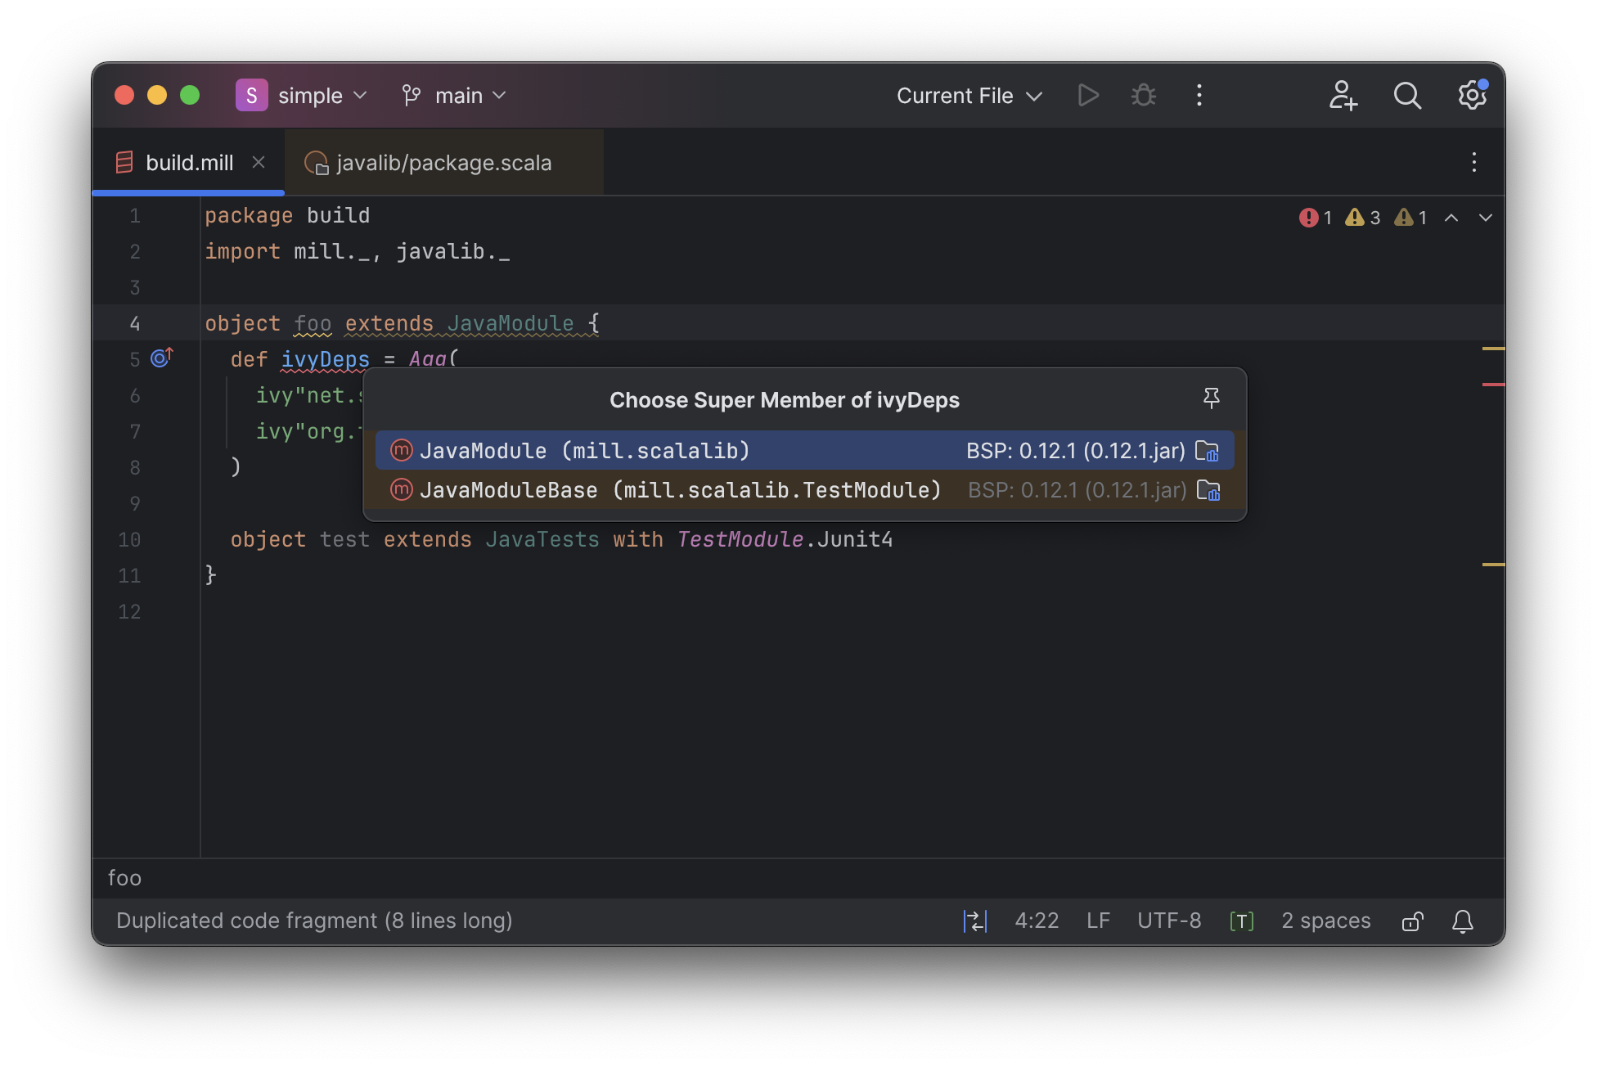This screenshot has height=1067, width=1597.
Task: Click the error count indicator showing 1
Action: [1316, 218]
